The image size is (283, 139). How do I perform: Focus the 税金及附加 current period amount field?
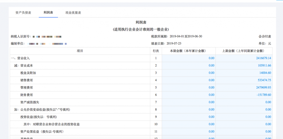pyautogui.click(x=188, y=73)
